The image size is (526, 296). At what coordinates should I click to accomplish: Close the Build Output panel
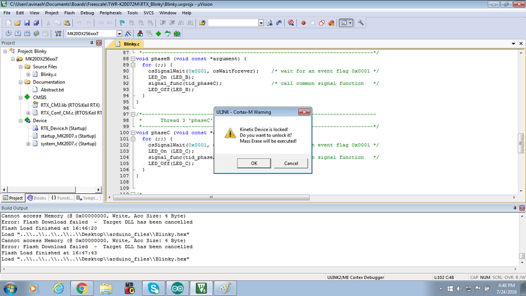click(x=522, y=208)
